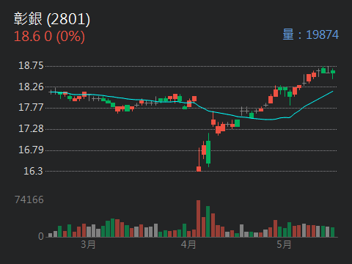Click the lowest red candlestick near 16.3
Image resolution: width=352 pixels, height=264 pixels.
coord(199,159)
